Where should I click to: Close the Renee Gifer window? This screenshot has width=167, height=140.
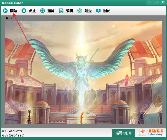(163, 2)
